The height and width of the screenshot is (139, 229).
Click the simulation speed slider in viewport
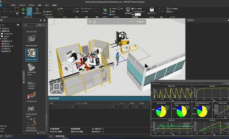pos(131,22)
